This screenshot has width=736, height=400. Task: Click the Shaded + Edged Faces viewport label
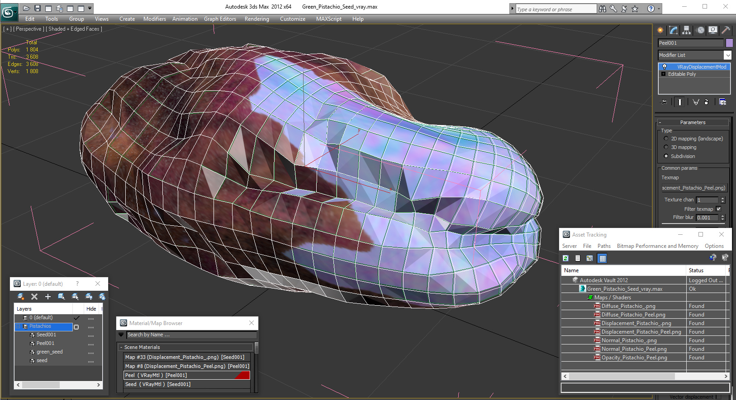click(74, 29)
